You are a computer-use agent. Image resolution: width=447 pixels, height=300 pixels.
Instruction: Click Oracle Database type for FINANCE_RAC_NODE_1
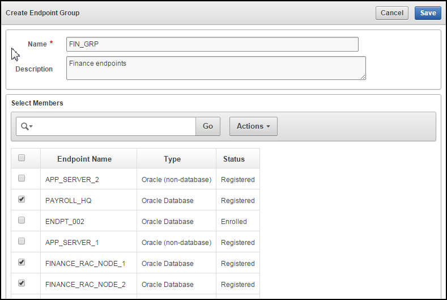[168, 264]
